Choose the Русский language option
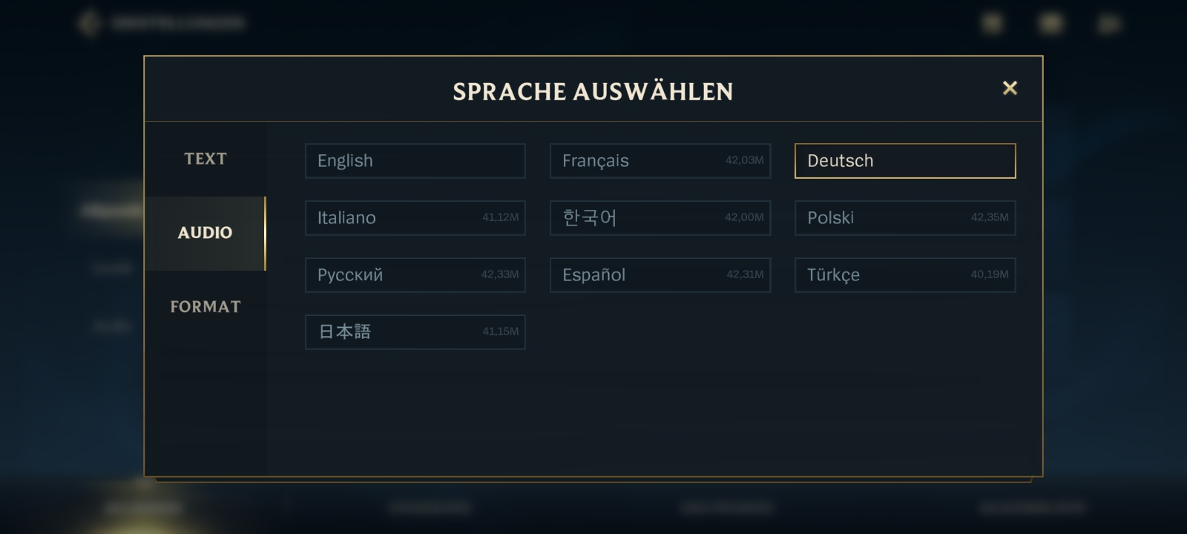Image resolution: width=1187 pixels, height=534 pixels. click(x=415, y=275)
